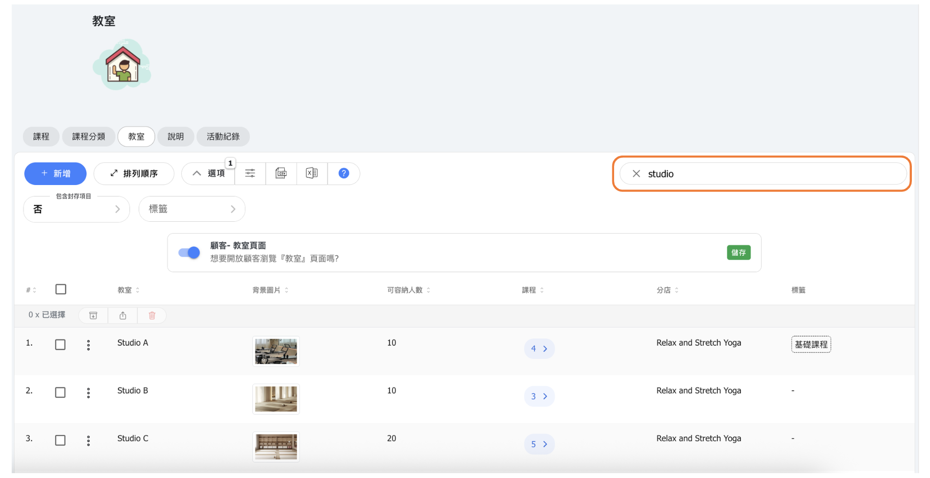
Task: Clear the search text with X icon
Action: pyautogui.click(x=636, y=174)
